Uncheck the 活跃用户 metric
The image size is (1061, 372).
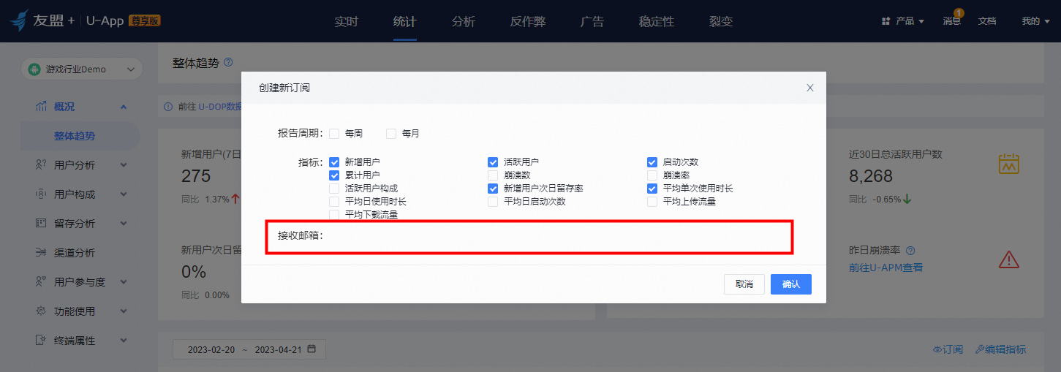(x=493, y=162)
